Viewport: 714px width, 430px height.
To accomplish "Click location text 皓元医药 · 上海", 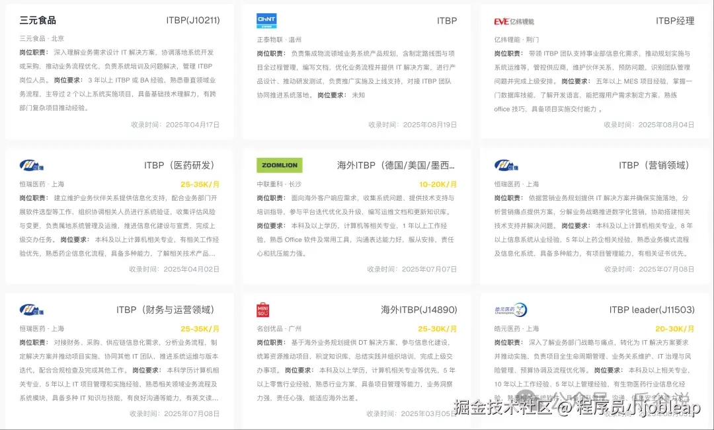I will pos(516,328).
